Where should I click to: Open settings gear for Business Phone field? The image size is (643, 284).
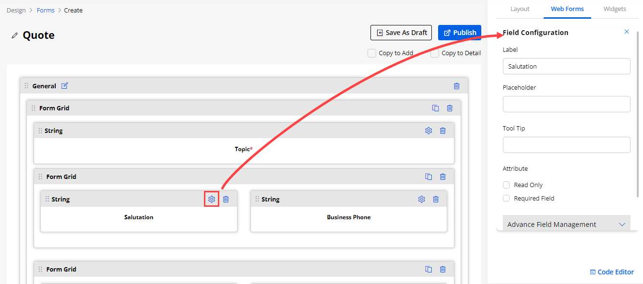(421, 199)
